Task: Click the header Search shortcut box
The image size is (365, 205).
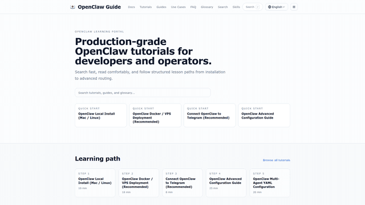Action: (253, 7)
